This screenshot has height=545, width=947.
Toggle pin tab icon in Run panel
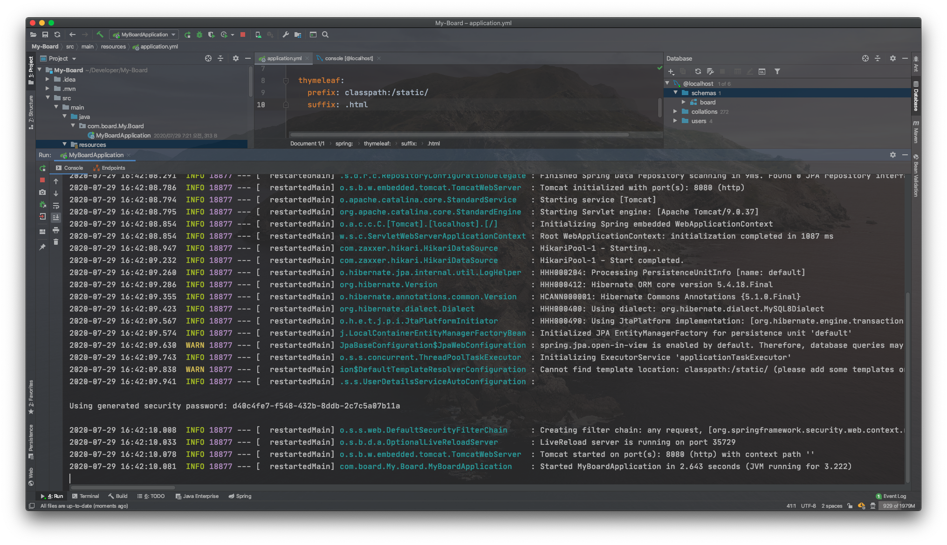point(42,247)
